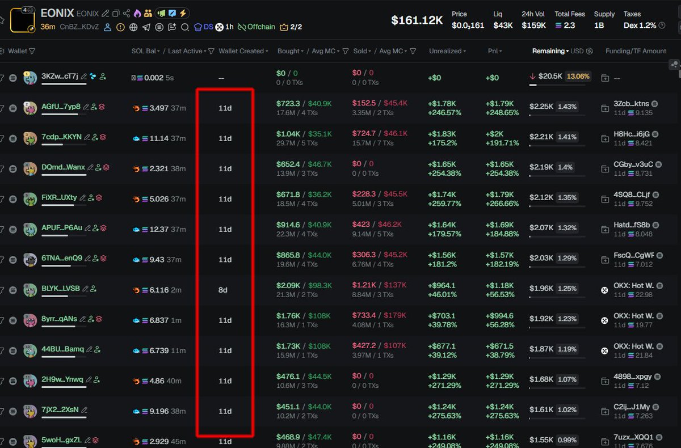The image size is (681, 448).
Task: Click the rename pencil icon for wallet AGfU...7yp8
Action: (86, 106)
